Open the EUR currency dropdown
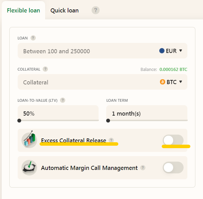 click(x=171, y=51)
